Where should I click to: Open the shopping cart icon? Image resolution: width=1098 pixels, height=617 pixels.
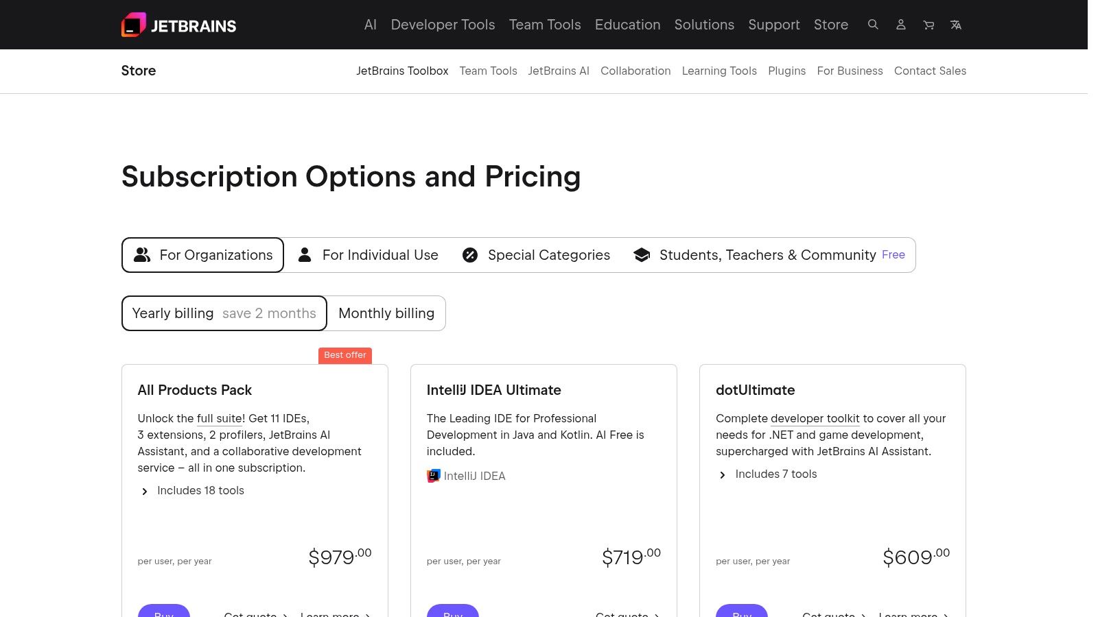pos(928,25)
